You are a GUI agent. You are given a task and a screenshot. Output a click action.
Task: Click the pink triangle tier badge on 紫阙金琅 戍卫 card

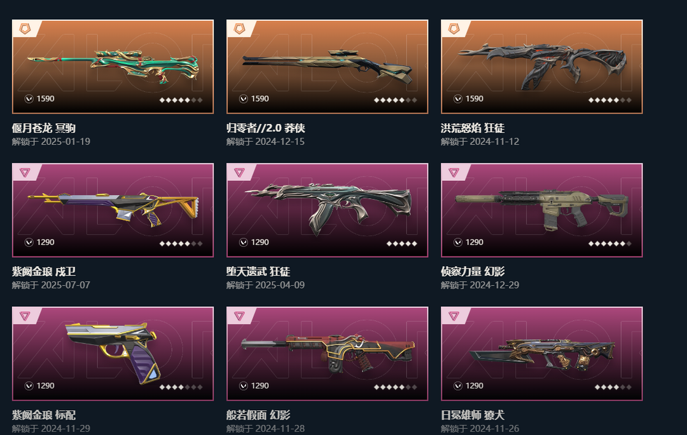click(25, 173)
